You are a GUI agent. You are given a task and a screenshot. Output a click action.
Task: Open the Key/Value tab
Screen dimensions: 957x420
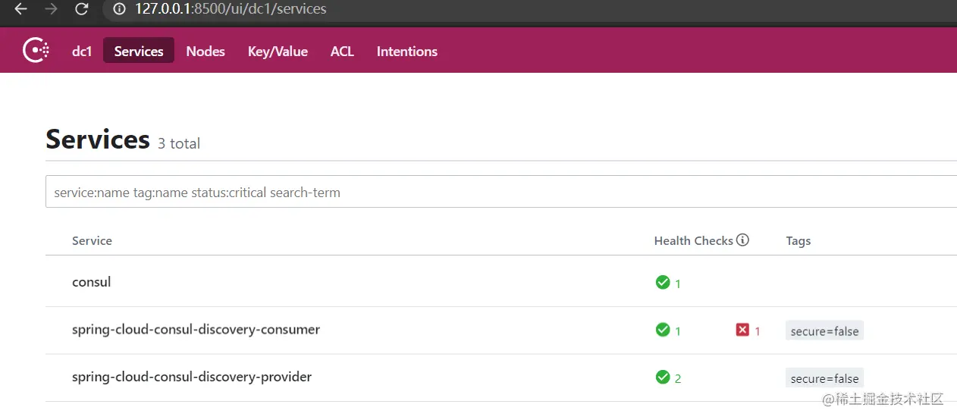click(x=278, y=51)
